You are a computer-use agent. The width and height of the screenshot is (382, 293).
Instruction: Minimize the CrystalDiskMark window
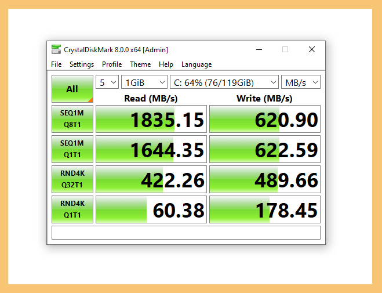click(x=259, y=49)
